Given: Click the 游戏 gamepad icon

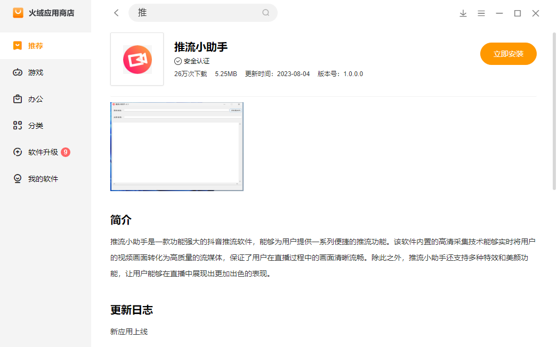Looking at the screenshot, I should pos(18,72).
